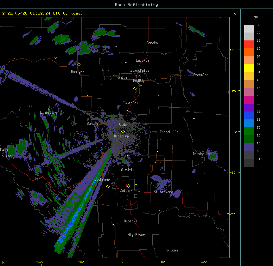
Task: Click the Limestone label
Action: pyautogui.click(x=48, y=112)
